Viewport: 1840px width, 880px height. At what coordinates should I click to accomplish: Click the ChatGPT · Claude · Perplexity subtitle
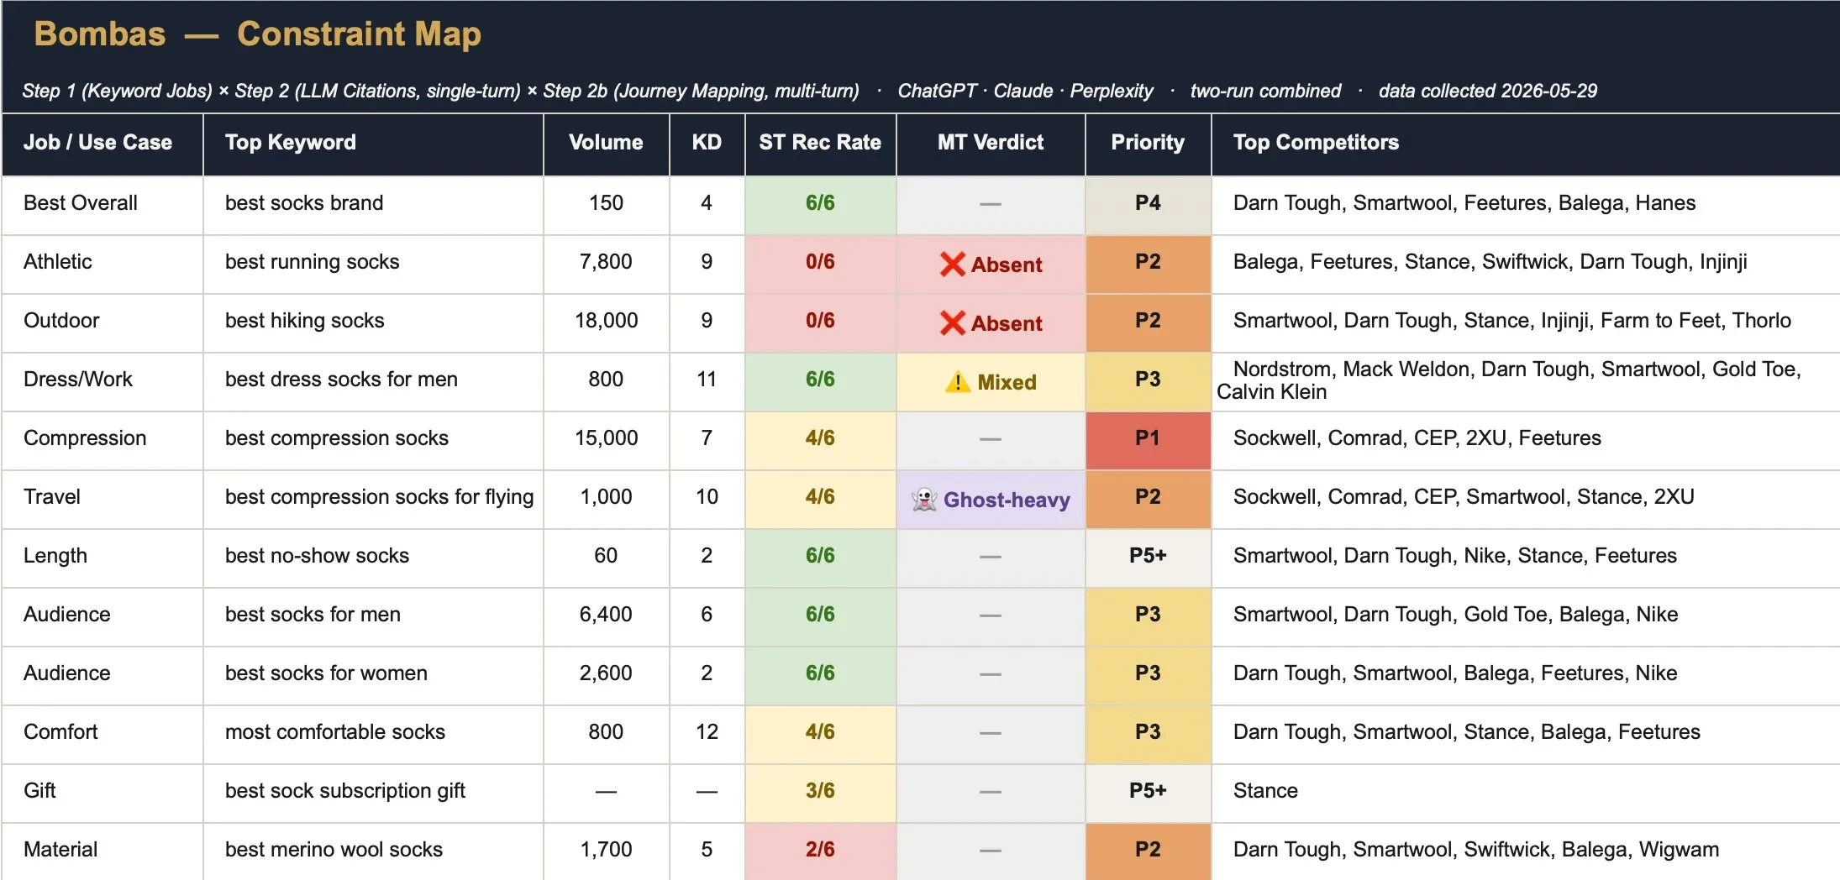[1025, 91]
